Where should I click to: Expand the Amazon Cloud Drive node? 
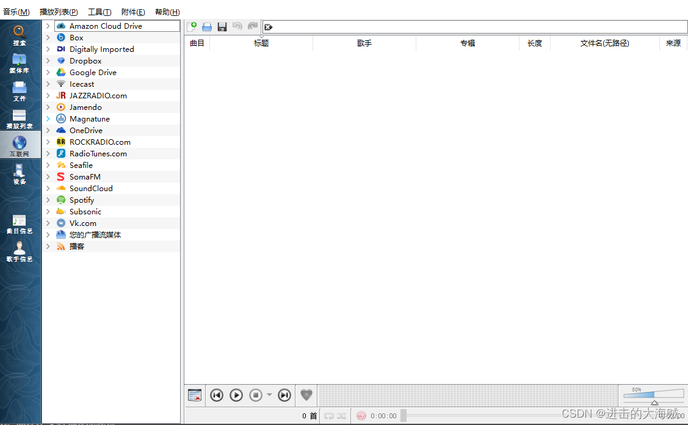point(48,26)
